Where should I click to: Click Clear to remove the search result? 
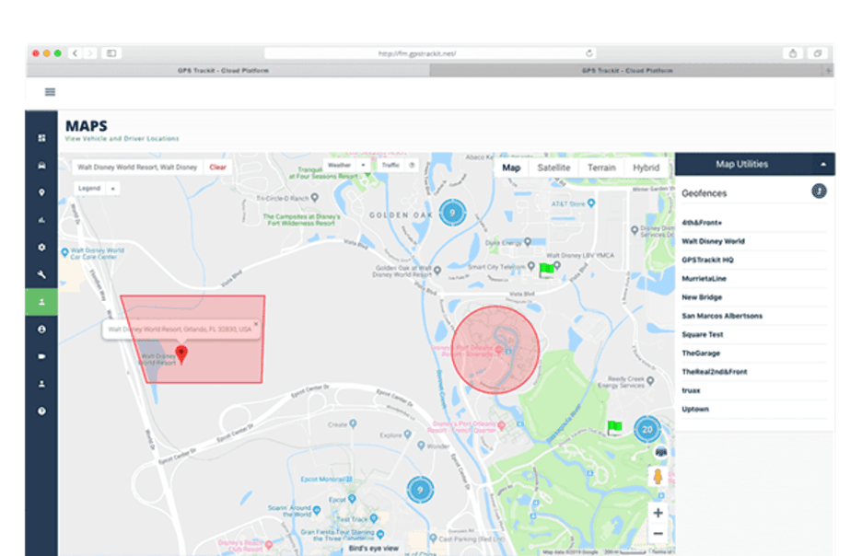(x=218, y=167)
